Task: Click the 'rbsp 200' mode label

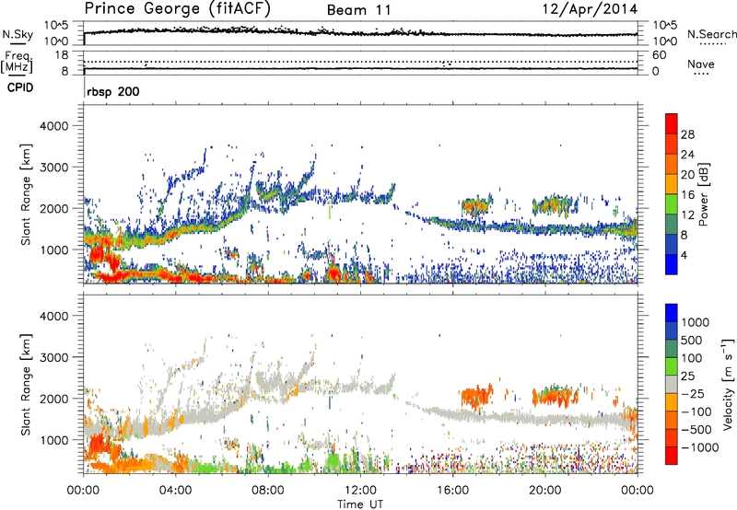Action: click(x=113, y=91)
